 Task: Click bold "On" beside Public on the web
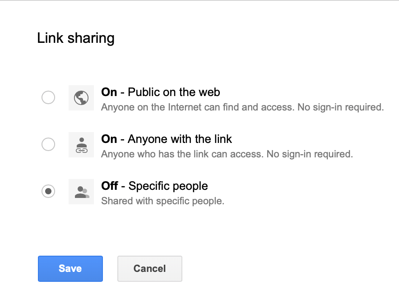(109, 92)
